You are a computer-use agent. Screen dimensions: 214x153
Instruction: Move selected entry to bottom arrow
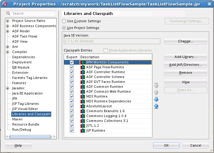156,106
